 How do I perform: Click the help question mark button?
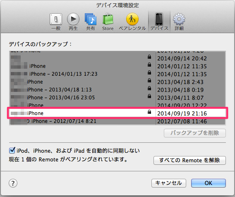point(13,183)
